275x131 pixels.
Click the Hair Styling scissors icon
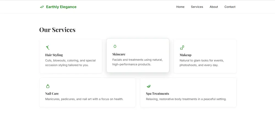(x=48, y=47)
